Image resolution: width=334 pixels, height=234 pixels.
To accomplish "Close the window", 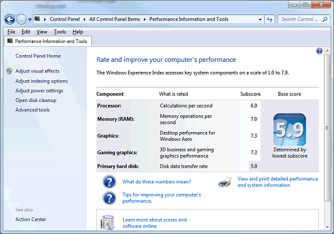I will click(321, 4).
